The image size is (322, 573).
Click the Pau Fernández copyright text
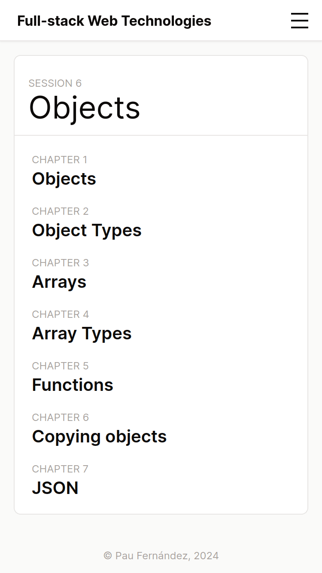[161, 555]
